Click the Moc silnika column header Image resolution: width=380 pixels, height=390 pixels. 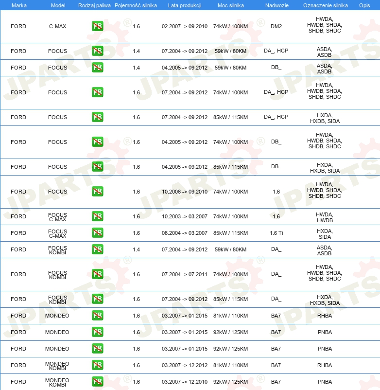point(231,5)
